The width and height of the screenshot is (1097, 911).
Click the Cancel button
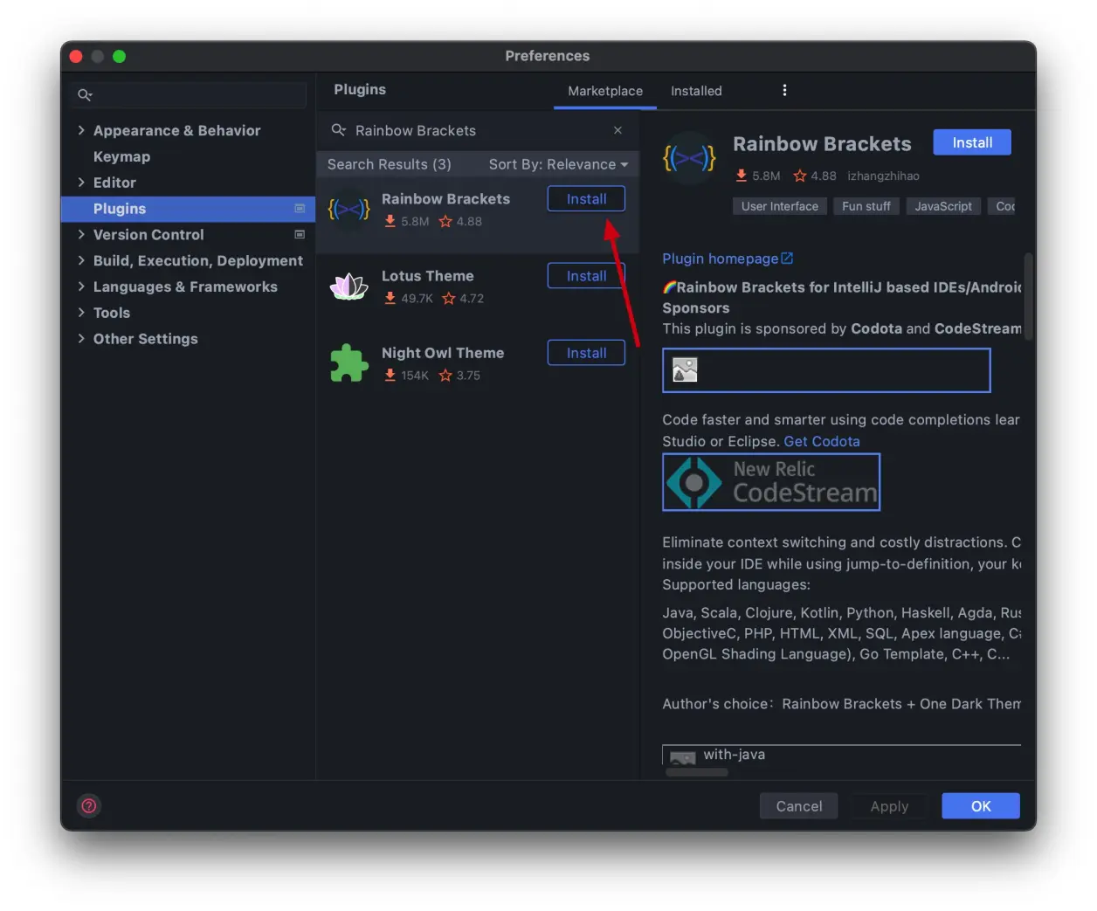(x=799, y=806)
